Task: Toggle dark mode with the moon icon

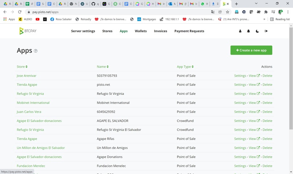Action: pyautogui.click(x=257, y=31)
